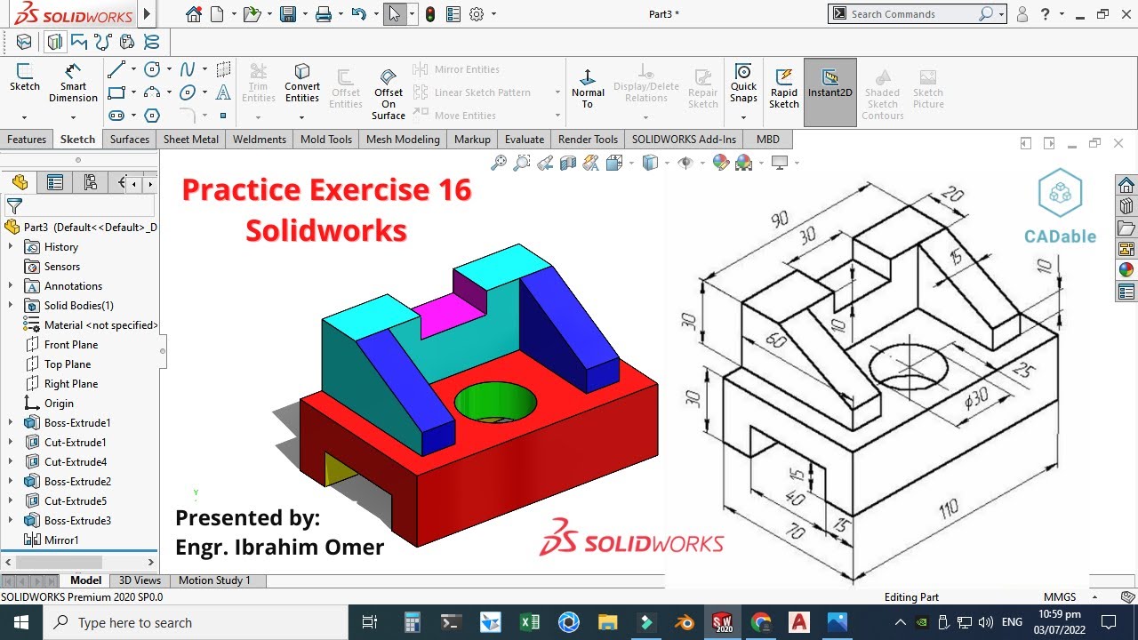The image size is (1138, 640).
Task: Click Zoom to Fit in view toolbar
Action: (499, 163)
